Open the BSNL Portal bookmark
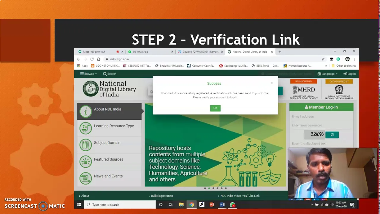The width and height of the screenshot is (380, 214). [x=265, y=66]
